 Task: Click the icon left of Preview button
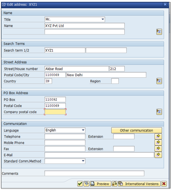coord(86,184)
